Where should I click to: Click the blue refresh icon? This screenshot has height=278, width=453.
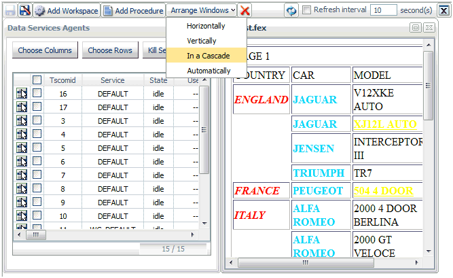click(291, 11)
